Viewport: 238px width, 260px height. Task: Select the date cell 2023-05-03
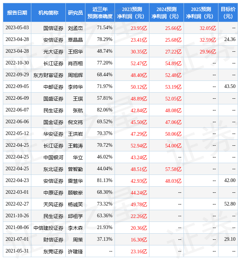[17, 28]
